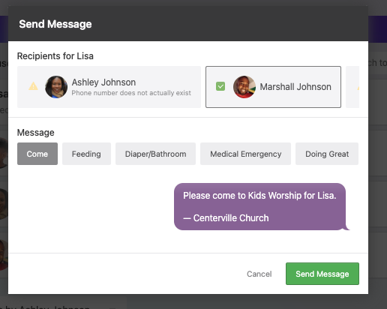Select the Feeding message template
387x309 pixels.
click(86, 154)
